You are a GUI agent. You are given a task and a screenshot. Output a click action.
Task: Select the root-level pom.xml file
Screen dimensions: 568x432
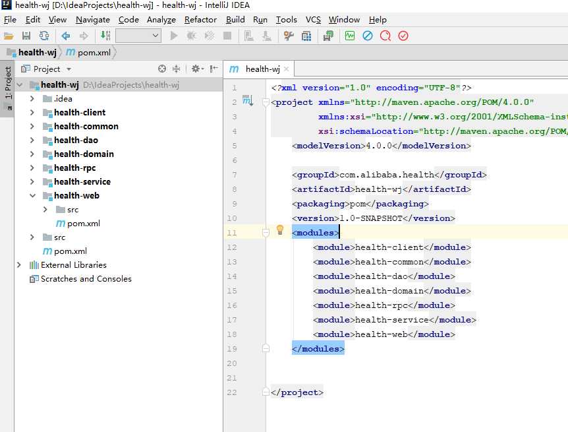(65, 251)
